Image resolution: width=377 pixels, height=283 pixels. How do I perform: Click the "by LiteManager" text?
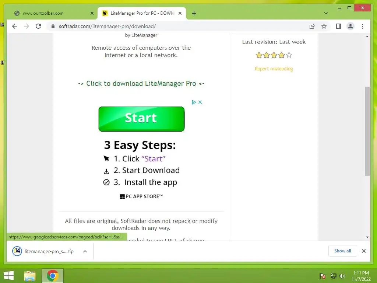[x=141, y=35]
